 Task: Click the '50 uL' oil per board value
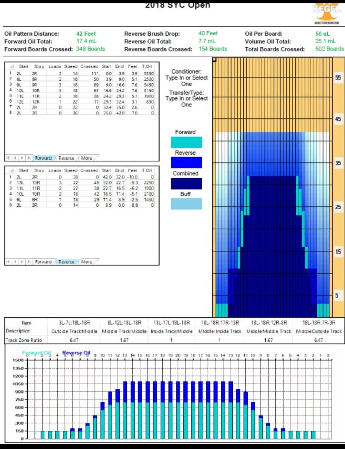coord(323,34)
